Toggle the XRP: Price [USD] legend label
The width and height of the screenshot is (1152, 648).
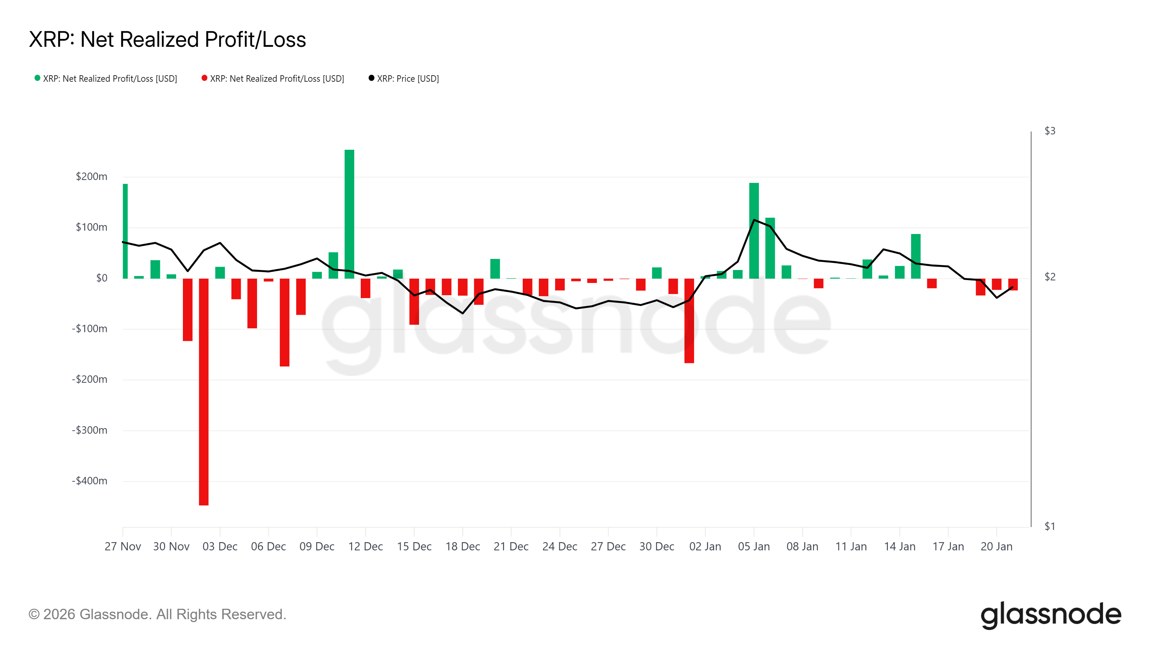point(408,79)
